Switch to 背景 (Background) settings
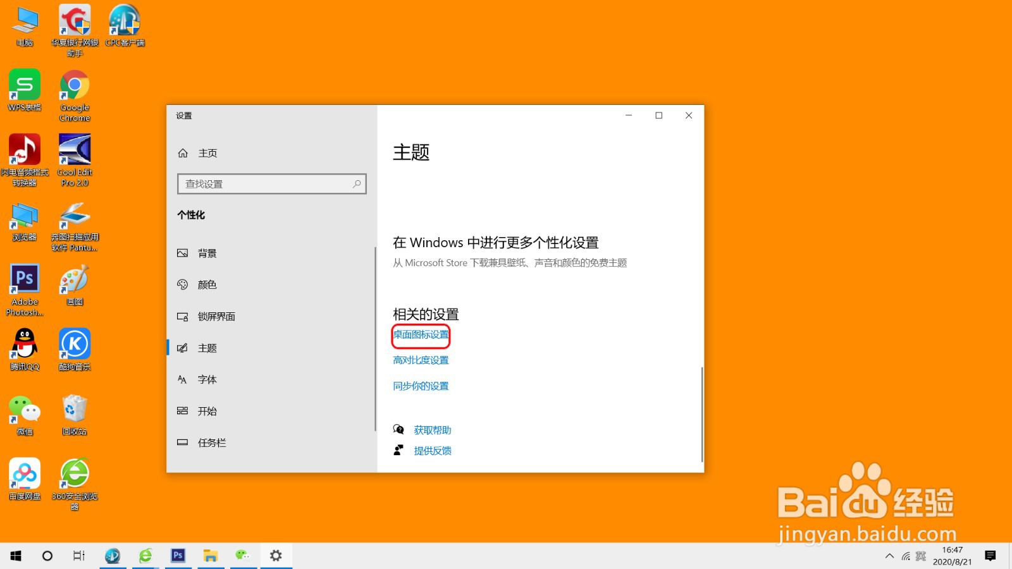This screenshot has height=569, width=1012. 207,253
